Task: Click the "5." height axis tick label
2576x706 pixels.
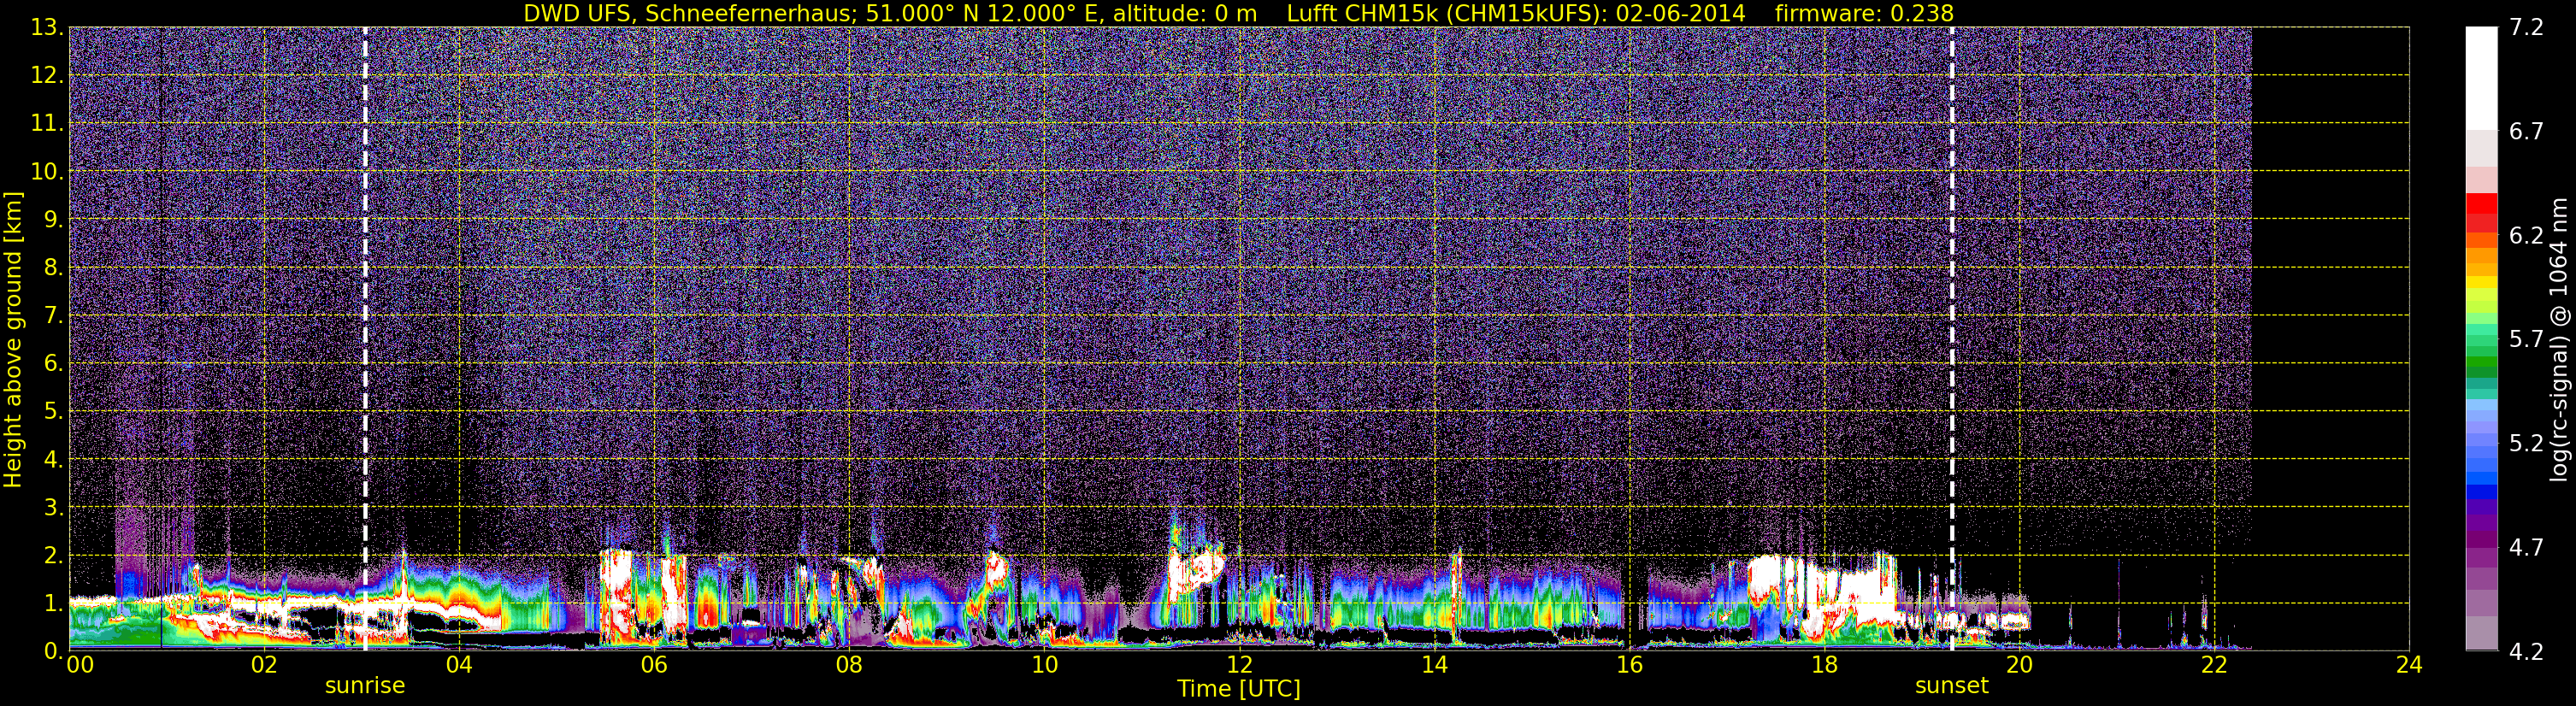Action: tap(52, 411)
